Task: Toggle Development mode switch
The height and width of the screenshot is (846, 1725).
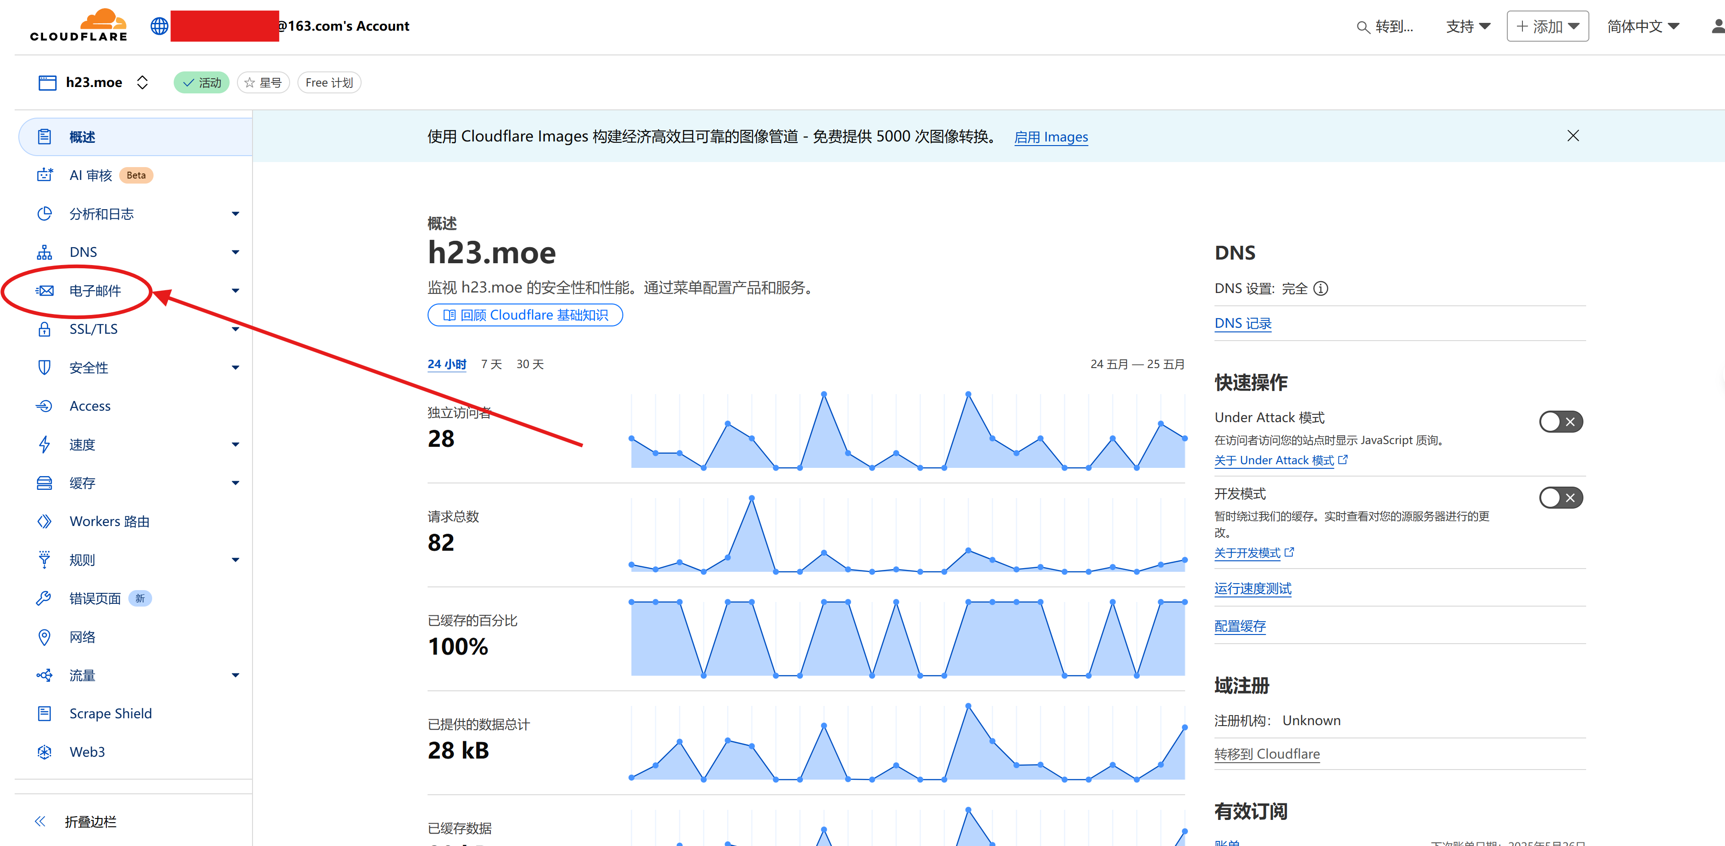Action: (1561, 498)
